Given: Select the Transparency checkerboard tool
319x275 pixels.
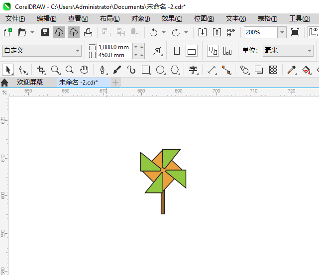Looking at the screenshot, I should (273, 70).
